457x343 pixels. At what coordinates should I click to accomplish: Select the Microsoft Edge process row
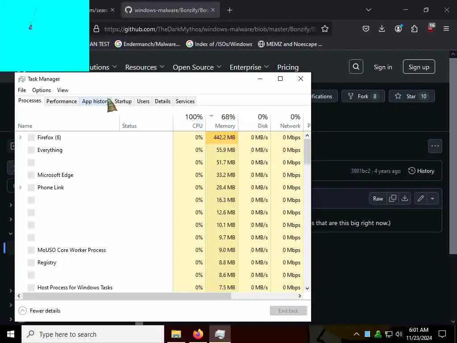coord(159,175)
